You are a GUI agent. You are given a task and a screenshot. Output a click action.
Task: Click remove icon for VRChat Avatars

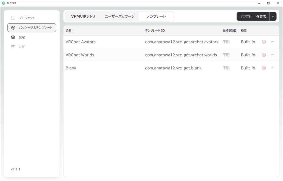pos(264,42)
